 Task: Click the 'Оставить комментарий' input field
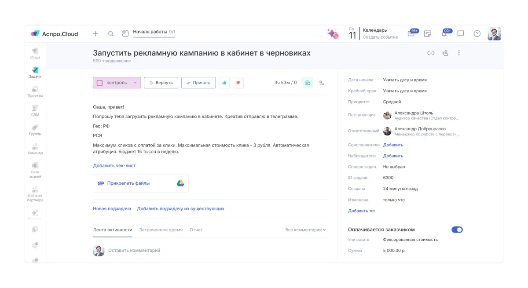[x=134, y=251]
